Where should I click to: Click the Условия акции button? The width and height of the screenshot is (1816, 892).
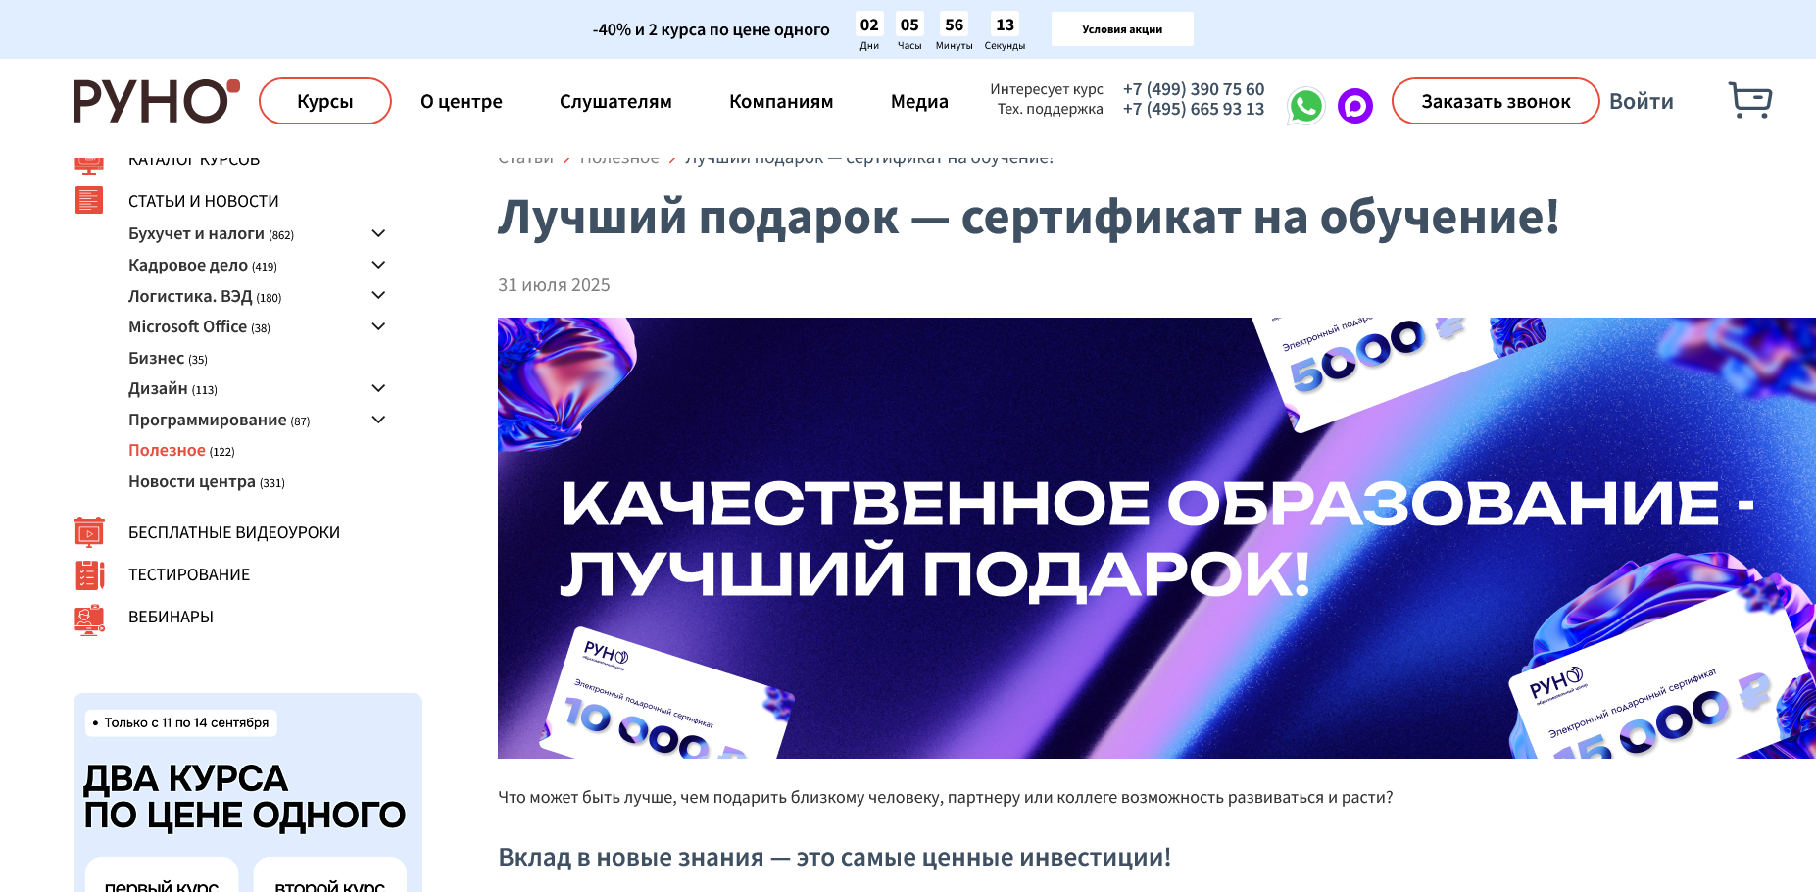[1122, 29]
